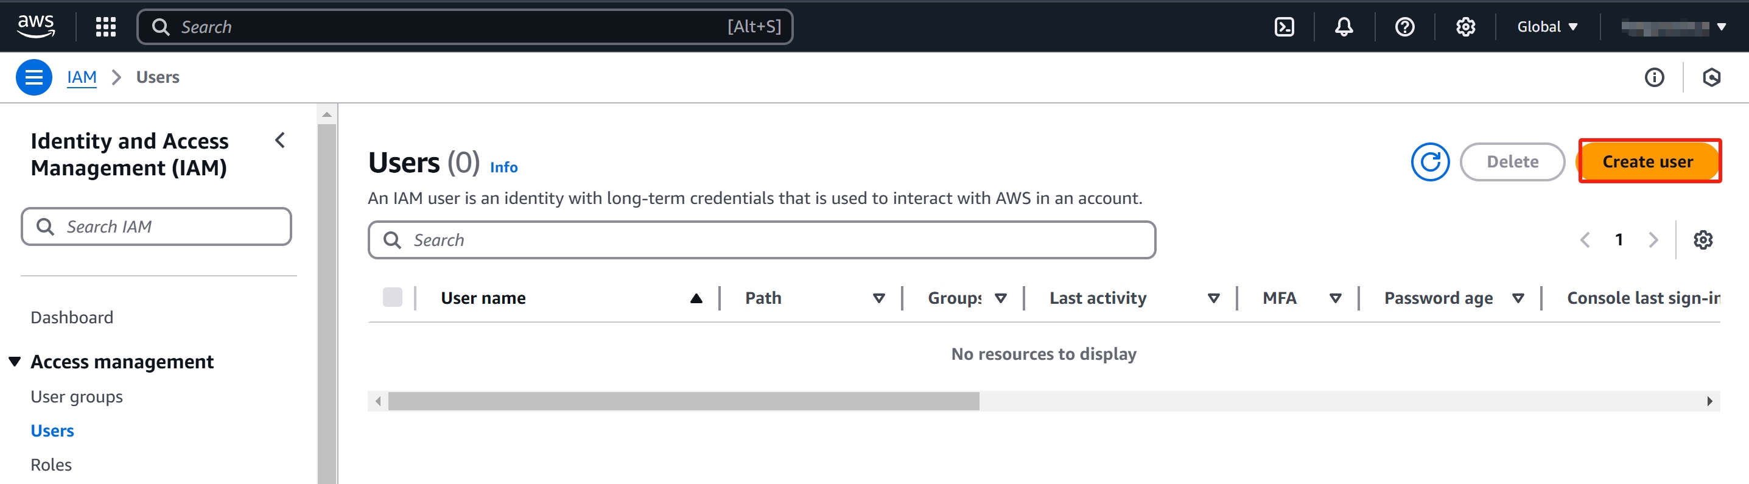This screenshot has width=1749, height=484.
Task: Click the No resources to display text
Action: pos(1043,354)
